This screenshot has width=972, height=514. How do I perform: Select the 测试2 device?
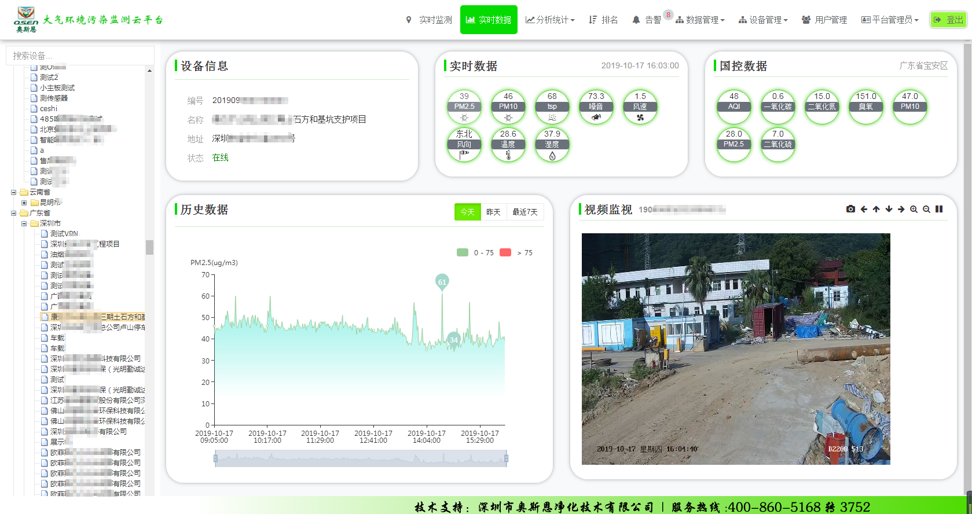[x=49, y=77]
